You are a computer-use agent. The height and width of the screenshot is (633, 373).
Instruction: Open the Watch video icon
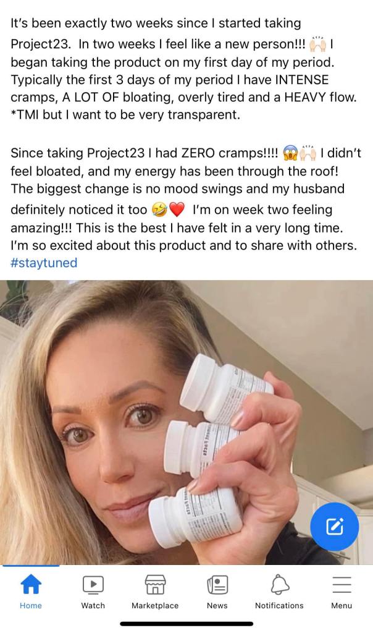click(93, 584)
